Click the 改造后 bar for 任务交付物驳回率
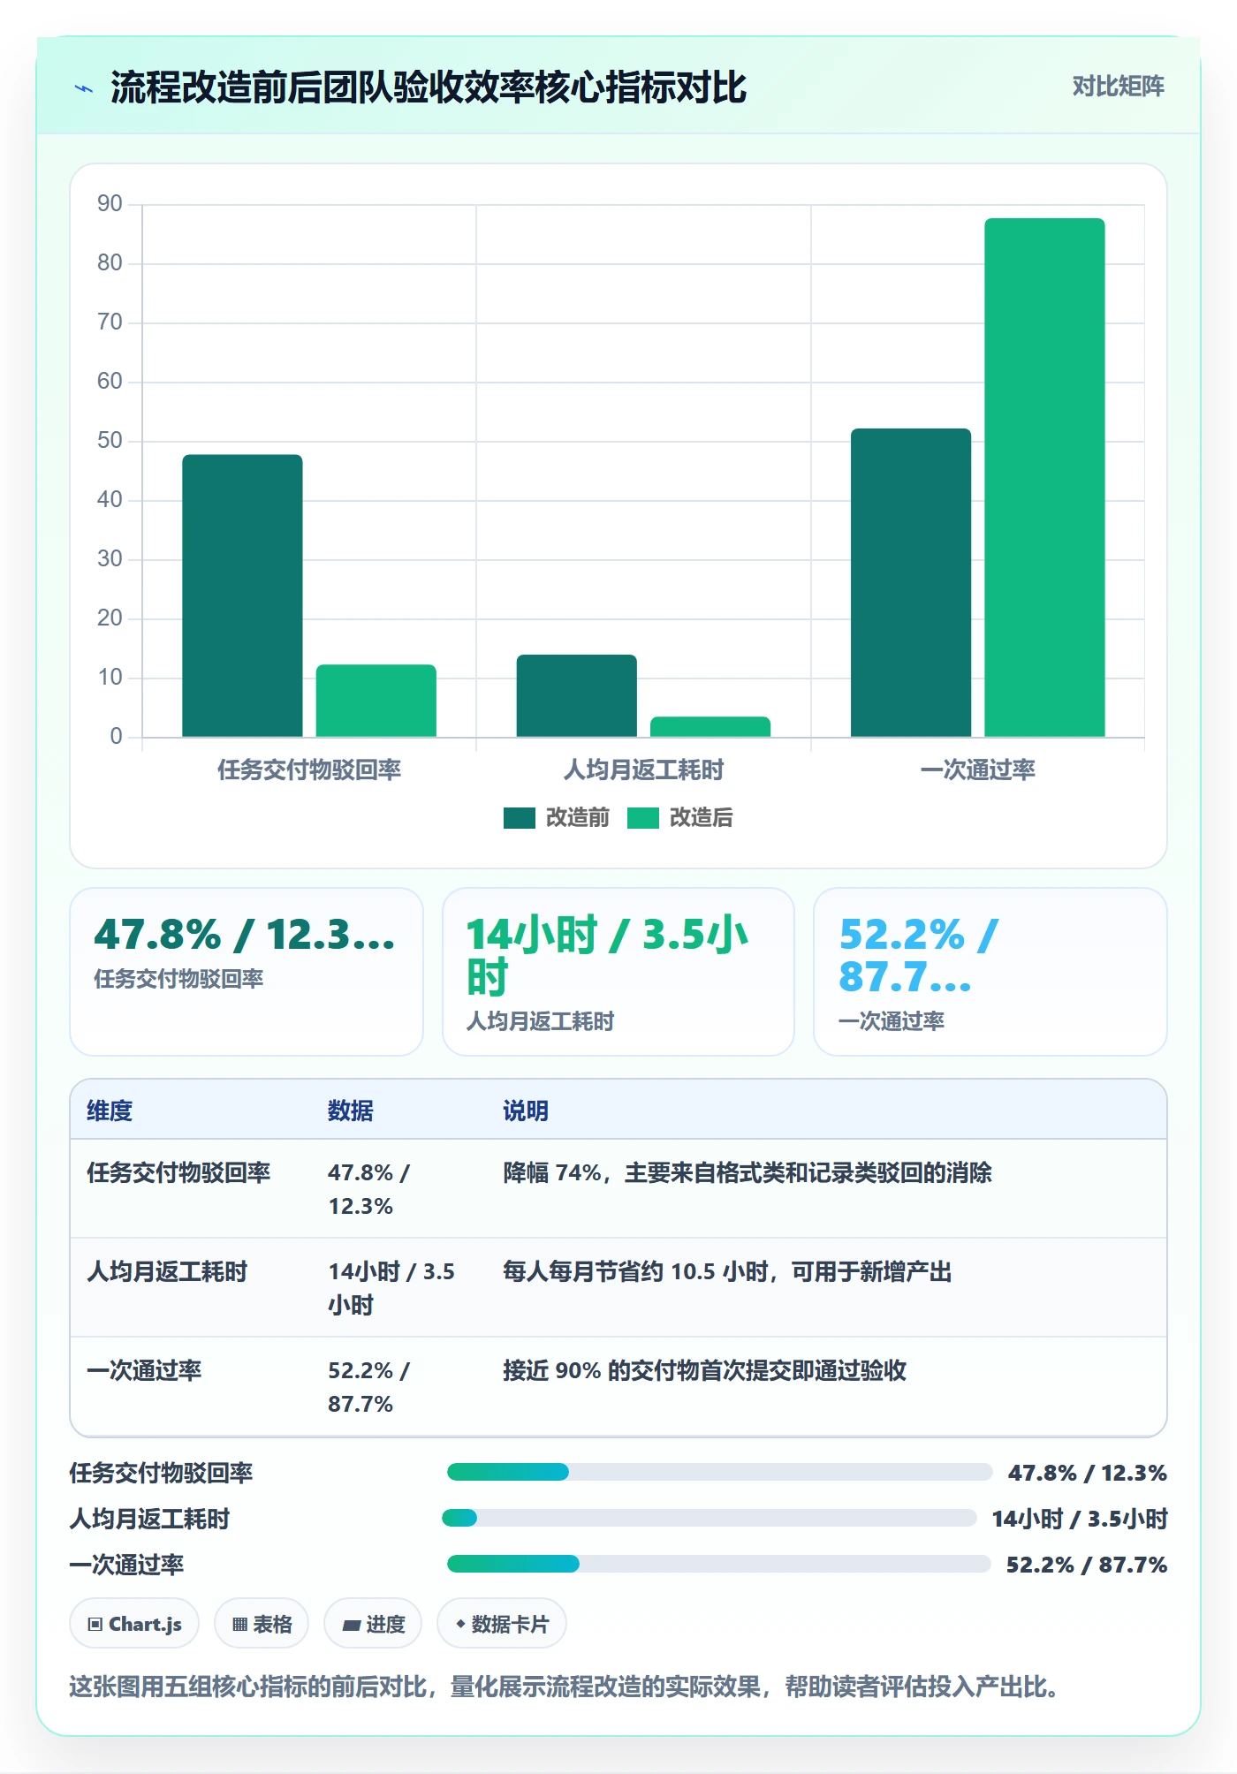 tap(376, 701)
